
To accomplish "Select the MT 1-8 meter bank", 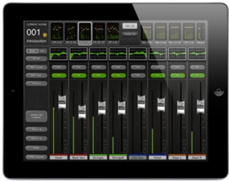I will click(189, 33).
